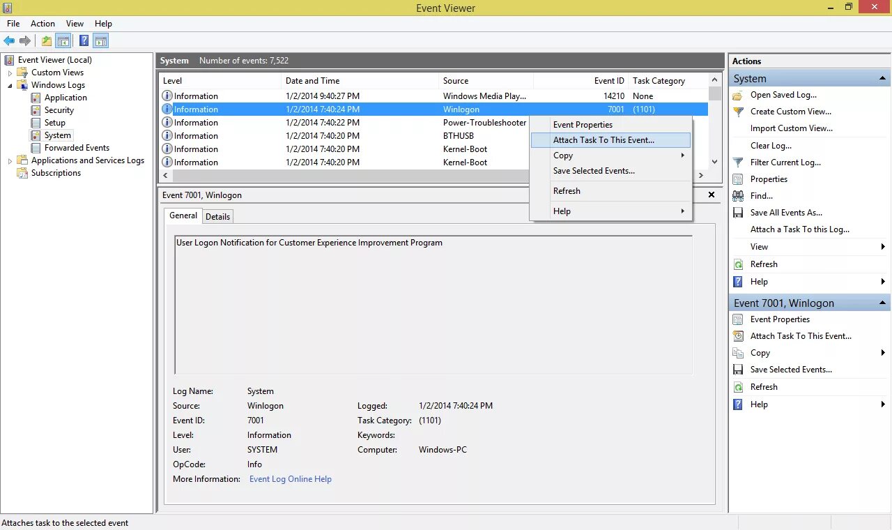Viewport: 892px width, 530px height.
Task: Collapse the Event 7001, Winlogon actions section
Action: tap(882, 303)
